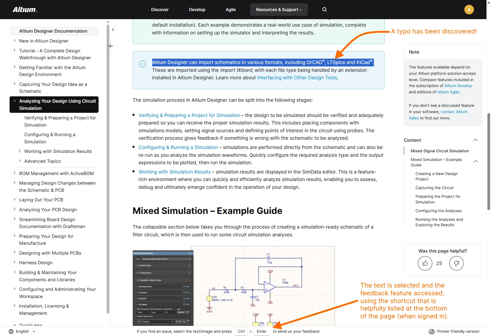Click the thumbs up helpful icon

(425, 263)
